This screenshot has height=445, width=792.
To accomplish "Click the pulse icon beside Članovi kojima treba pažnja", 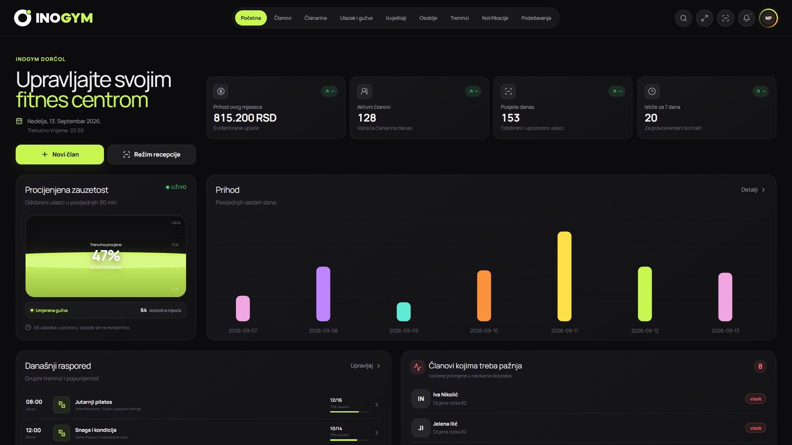I will click(x=417, y=367).
